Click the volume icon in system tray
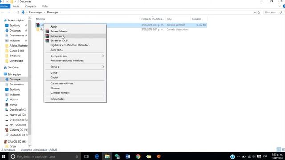 tap(254, 156)
